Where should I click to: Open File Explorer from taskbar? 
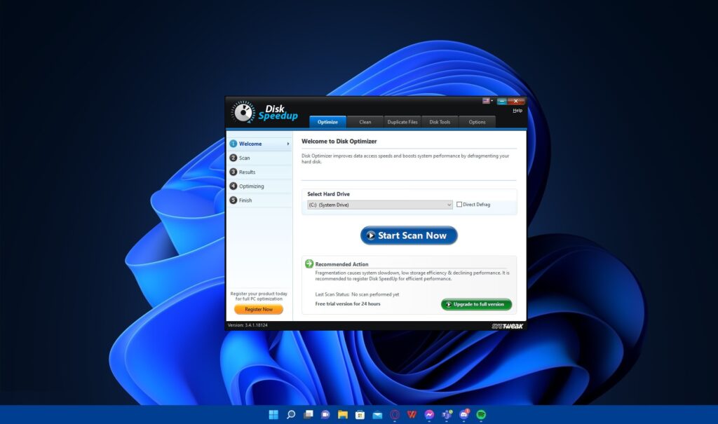[342, 415]
